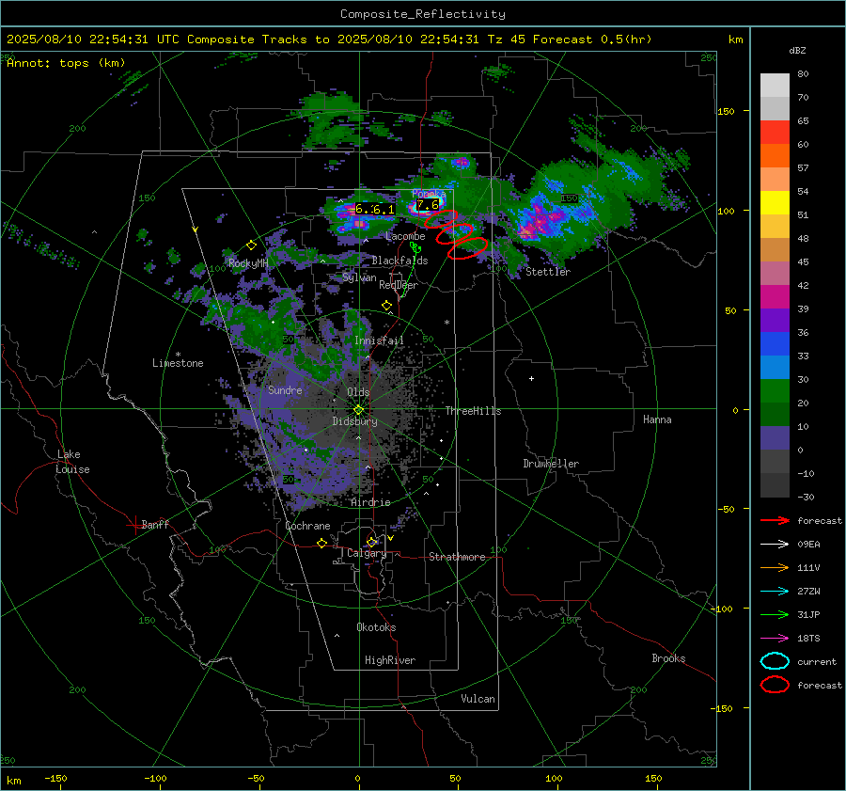846x791 pixels.
Task: Click the 'Innisfail' map label
Action: 379,340
